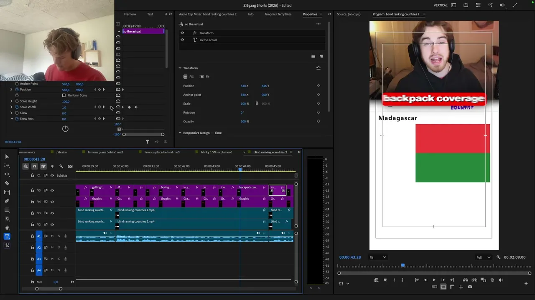535x300 pixels.
Task: Toggle the Subtitle track eye
Action: (x=52, y=175)
